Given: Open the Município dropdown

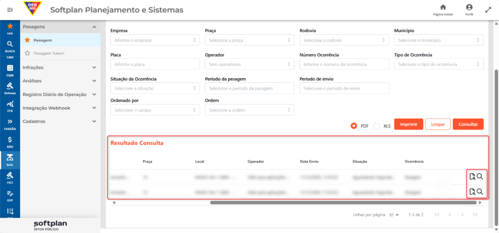Looking at the screenshot, I should tap(439, 40).
